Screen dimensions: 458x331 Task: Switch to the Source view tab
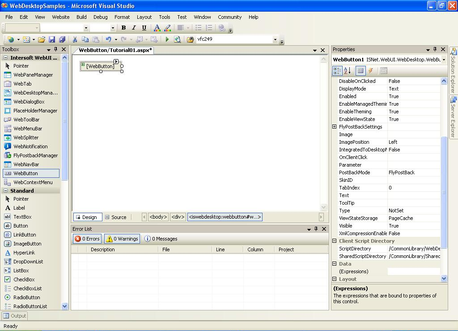pyautogui.click(x=115, y=217)
